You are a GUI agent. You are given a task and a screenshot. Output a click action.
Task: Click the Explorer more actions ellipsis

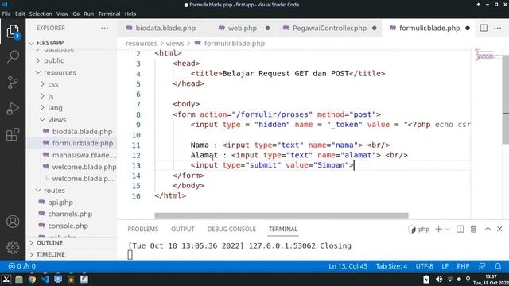(x=104, y=29)
